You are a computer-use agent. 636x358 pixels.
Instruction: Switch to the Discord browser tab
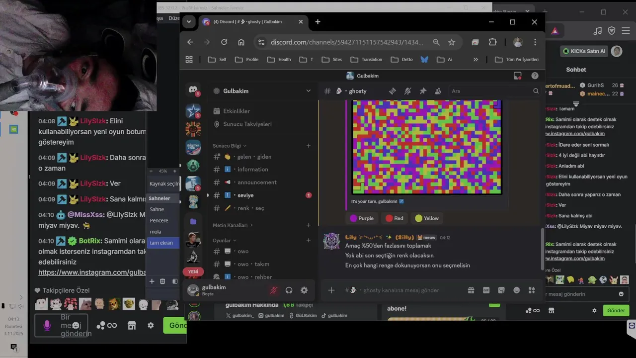point(253,21)
